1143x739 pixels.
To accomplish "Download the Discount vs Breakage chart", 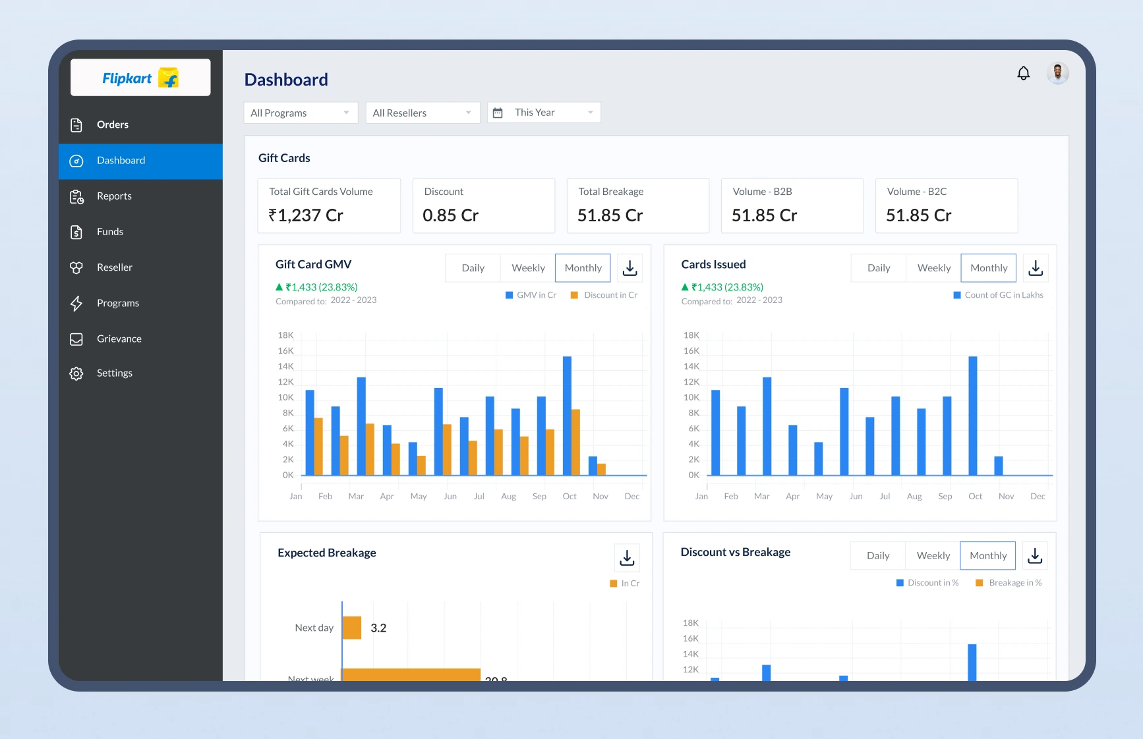I will point(1035,556).
